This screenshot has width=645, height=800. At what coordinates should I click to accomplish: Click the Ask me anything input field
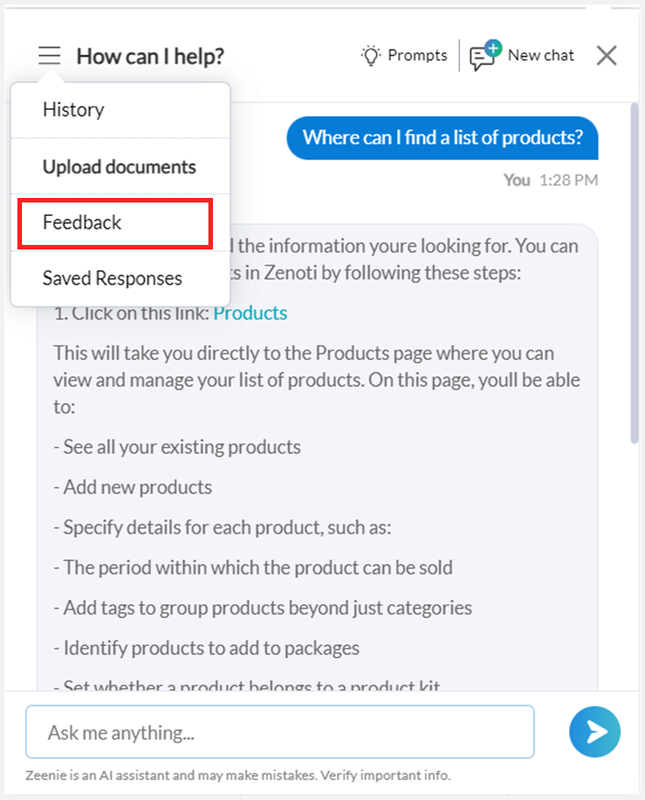tap(280, 732)
